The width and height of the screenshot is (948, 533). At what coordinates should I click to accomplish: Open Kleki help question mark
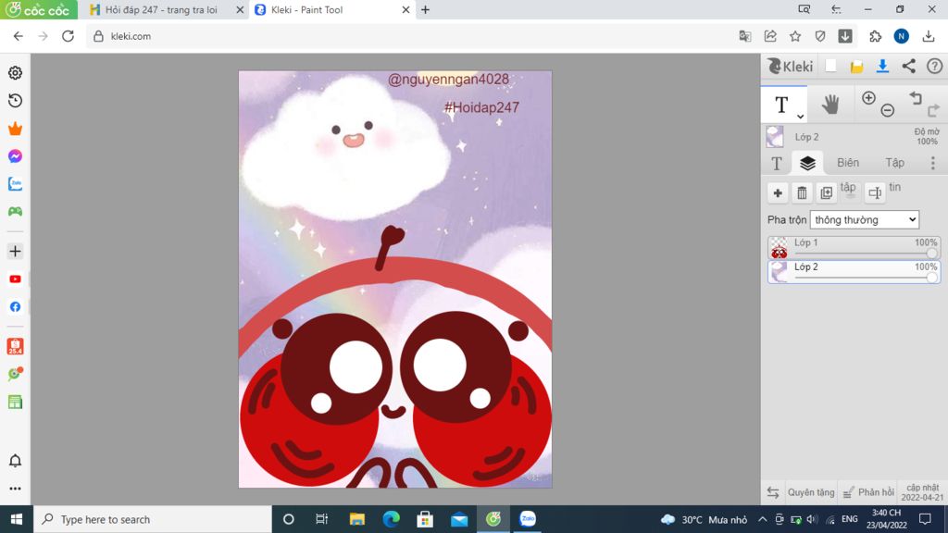935,66
